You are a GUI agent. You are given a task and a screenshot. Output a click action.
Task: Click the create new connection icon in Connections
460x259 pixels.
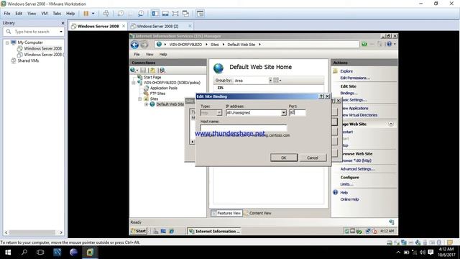pos(133,71)
